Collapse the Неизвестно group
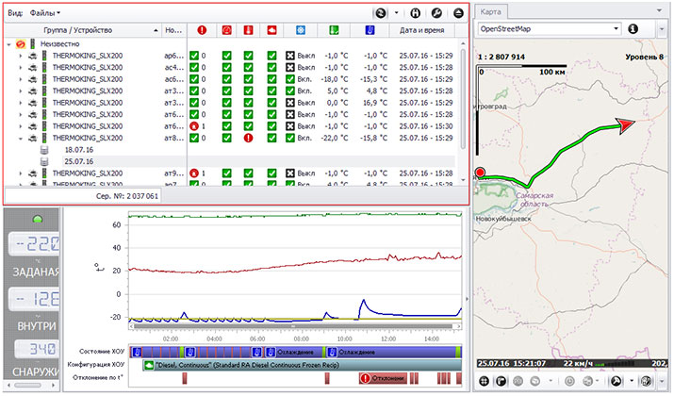 click(9, 43)
